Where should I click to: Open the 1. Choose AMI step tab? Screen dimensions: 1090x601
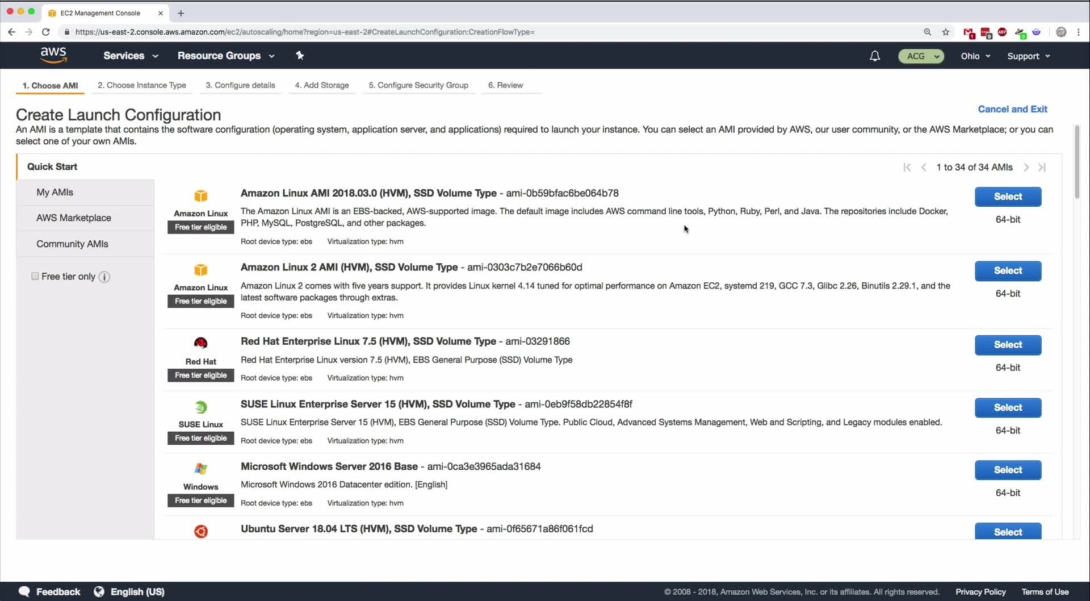tap(51, 86)
